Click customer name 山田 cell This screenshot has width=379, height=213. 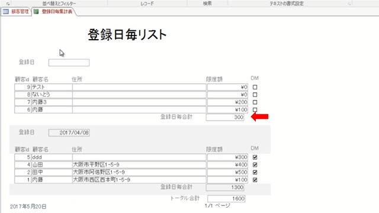tap(52, 164)
